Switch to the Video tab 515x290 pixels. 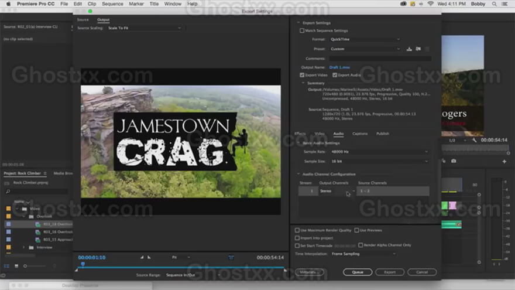320,134
